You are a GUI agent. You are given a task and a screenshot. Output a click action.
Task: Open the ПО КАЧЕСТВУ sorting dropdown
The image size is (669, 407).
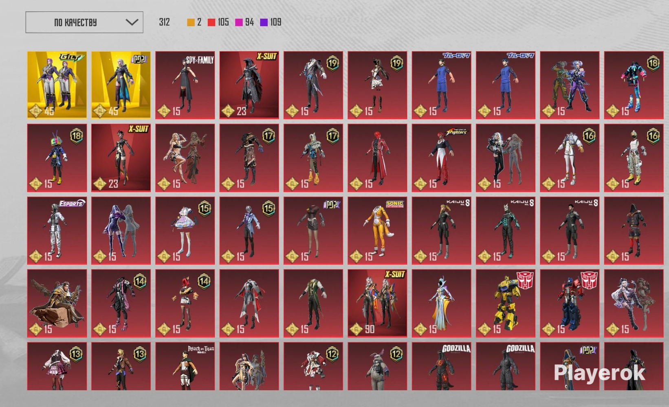(x=84, y=22)
